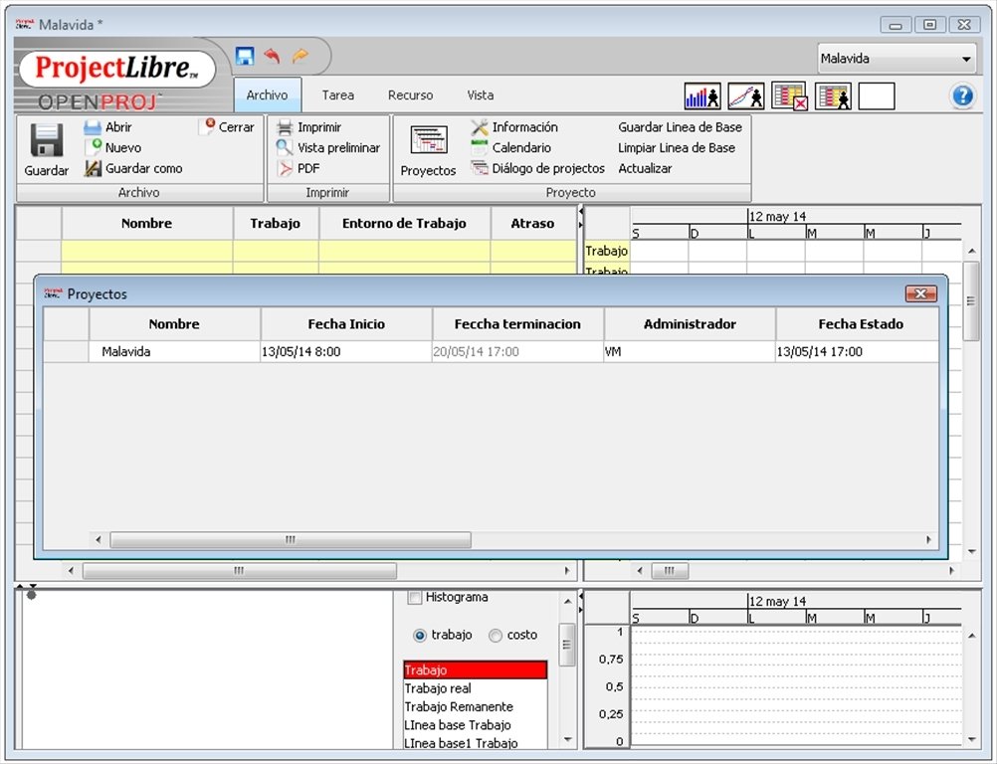Switch to the Recurso tab

pos(410,95)
